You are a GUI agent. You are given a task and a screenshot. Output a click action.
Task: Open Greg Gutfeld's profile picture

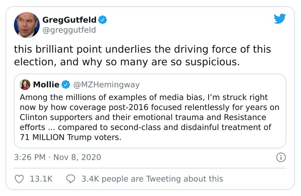tap(27, 25)
